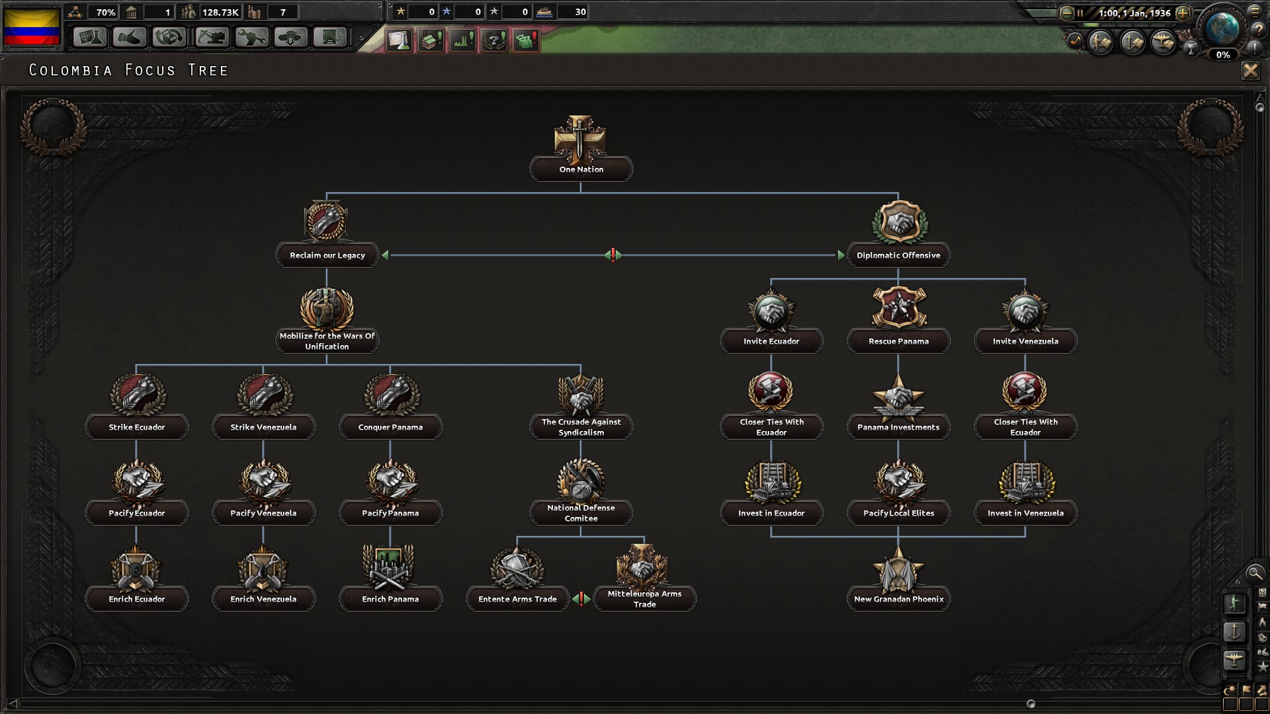The height and width of the screenshot is (714, 1270).
Task: Click the mutually exclusive marker between Legacy and Diplomatic
Action: pos(613,255)
